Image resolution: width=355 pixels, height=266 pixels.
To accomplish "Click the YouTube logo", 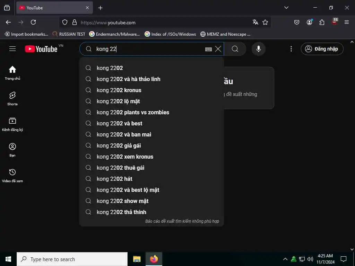I will point(41,49).
